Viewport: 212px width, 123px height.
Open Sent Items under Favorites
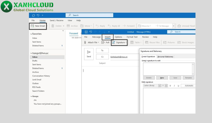point(37,42)
